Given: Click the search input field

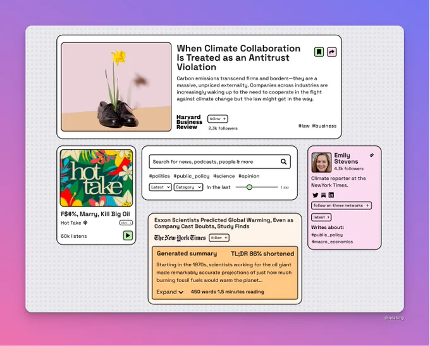Looking at the screenshot, I should (x=219, y=161).
